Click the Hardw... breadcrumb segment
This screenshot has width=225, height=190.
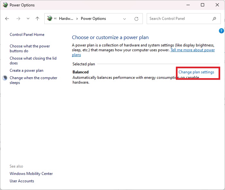66,19
